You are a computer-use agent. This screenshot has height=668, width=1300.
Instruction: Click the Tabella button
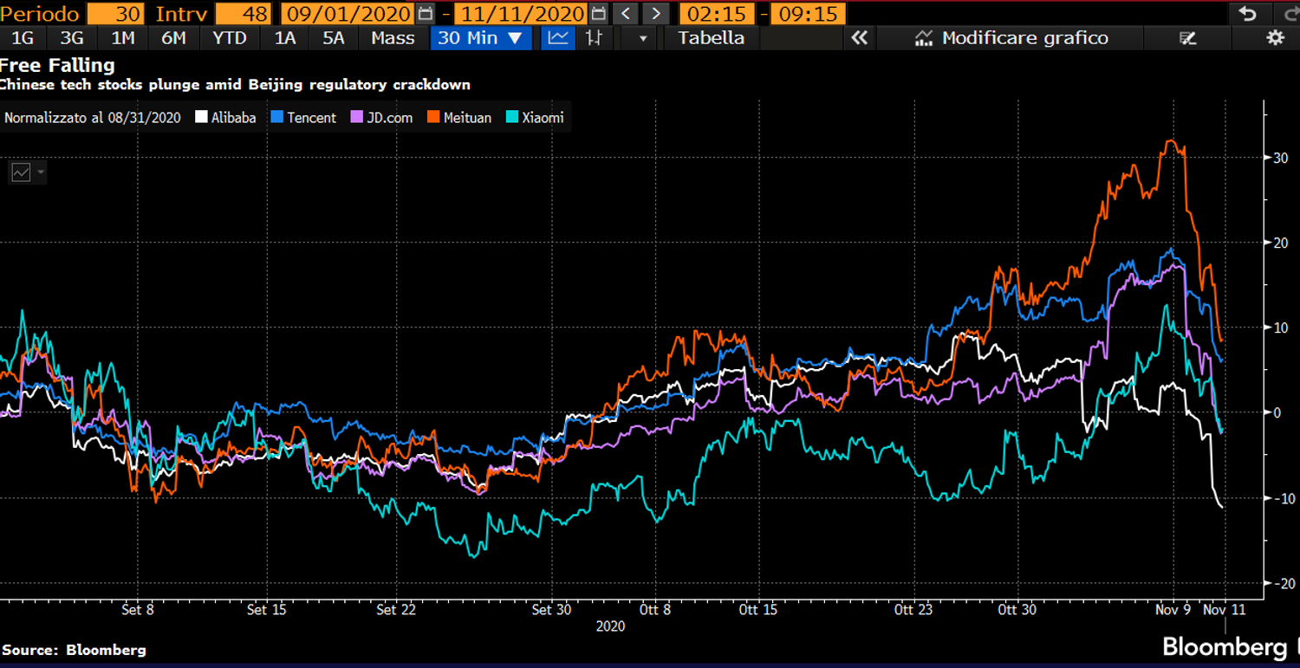[711, 38]
